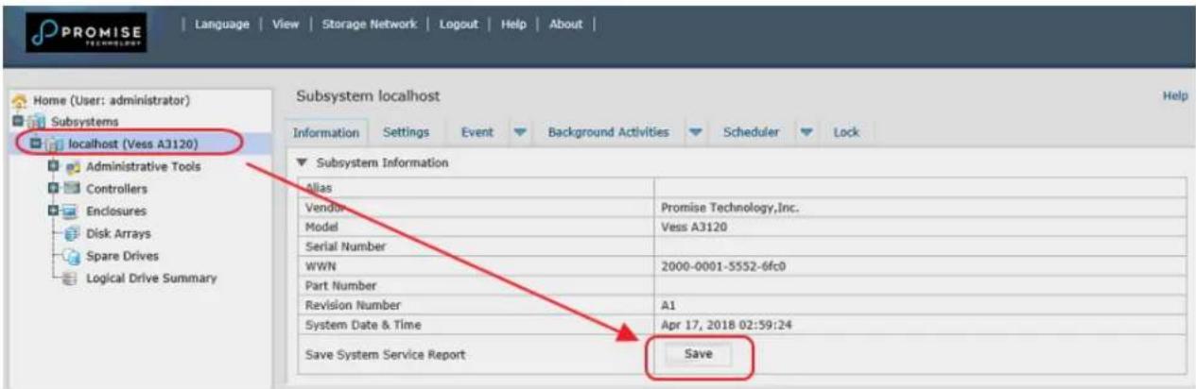Click the Spare Drives icon

(x=73, y=256)
